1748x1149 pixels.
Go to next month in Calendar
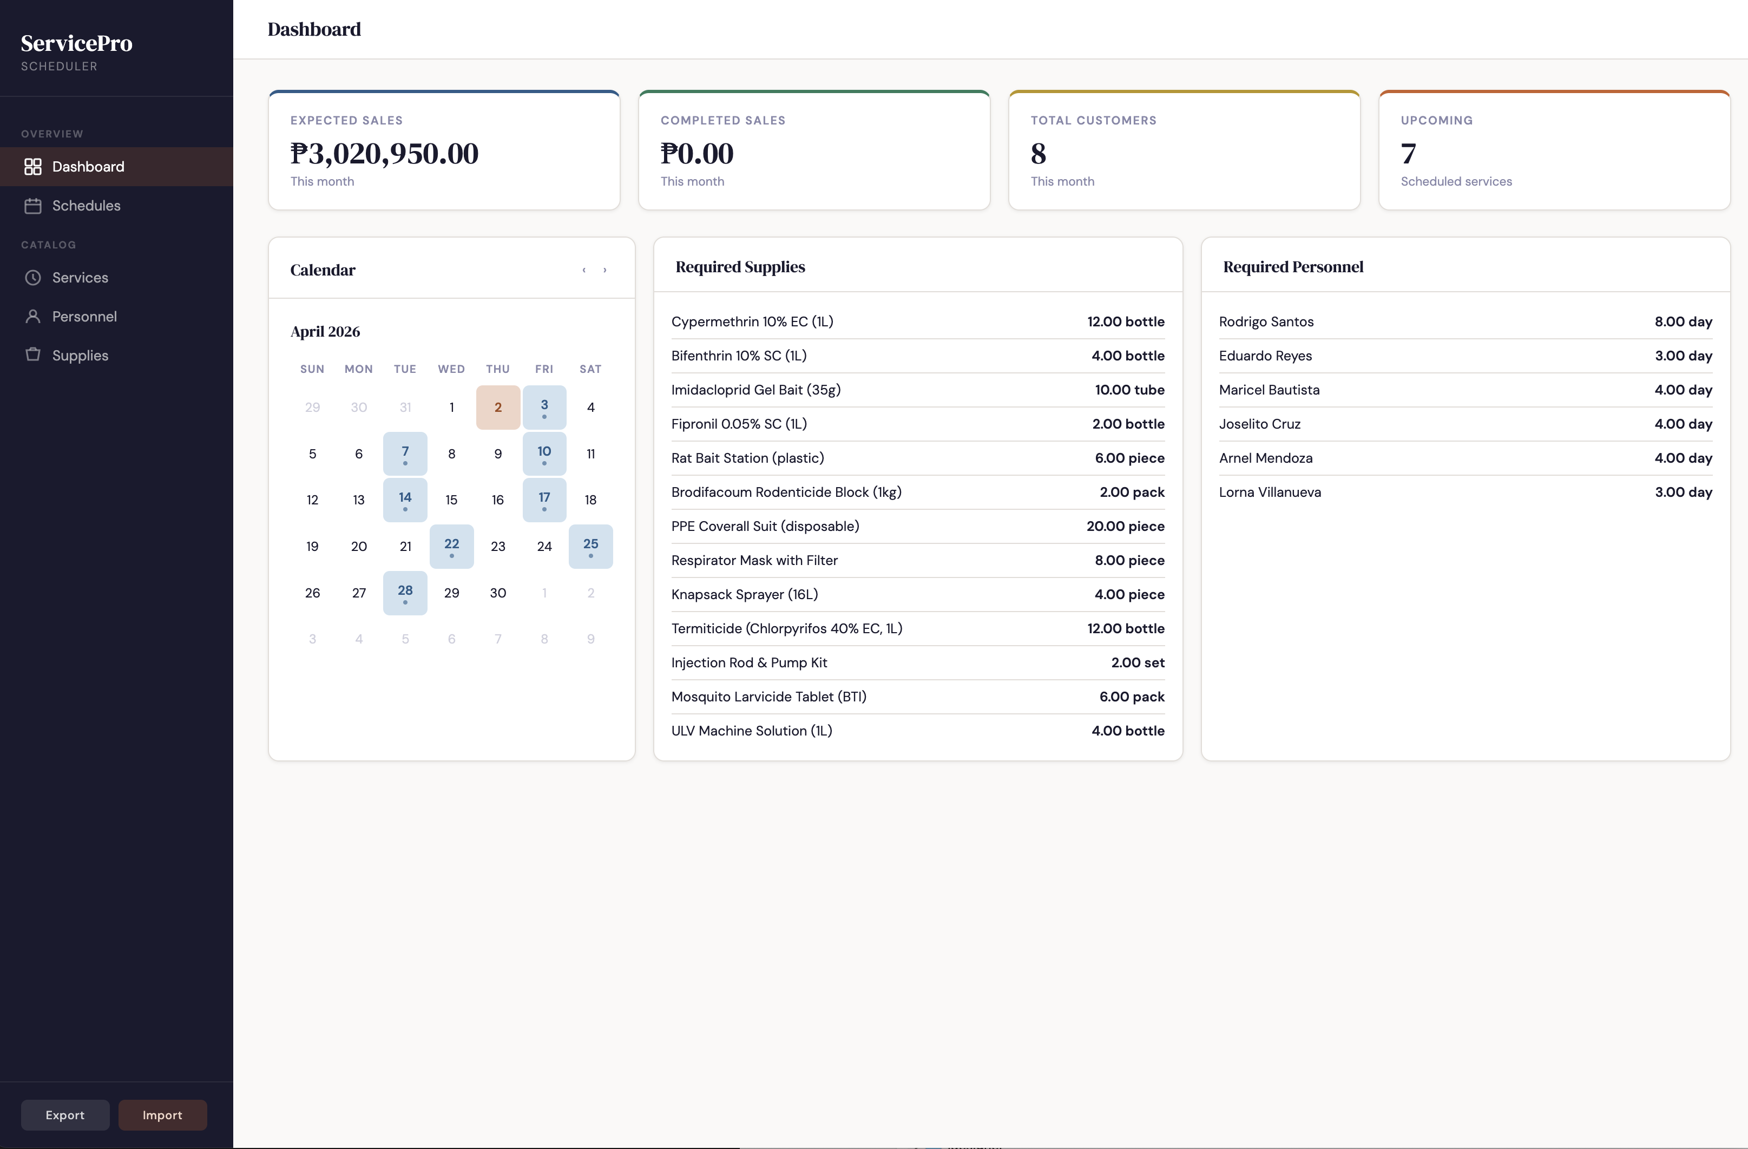605,271
